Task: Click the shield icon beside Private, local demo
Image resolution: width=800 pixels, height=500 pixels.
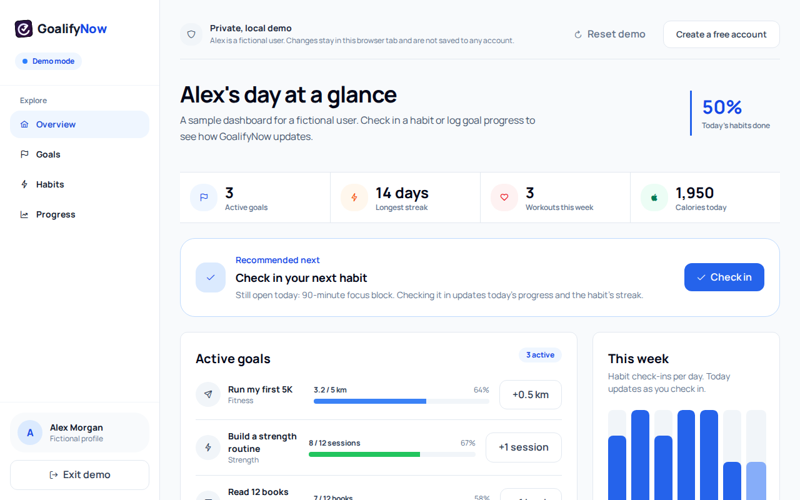Action: [x=191, y=34]
